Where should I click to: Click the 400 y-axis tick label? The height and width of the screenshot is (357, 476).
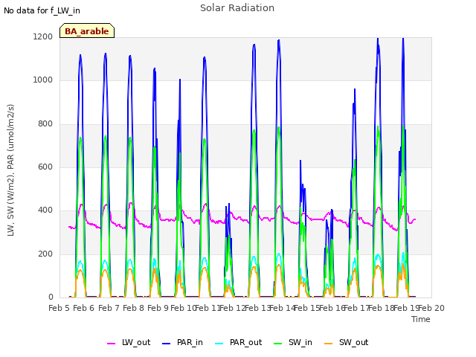click(45, 210)
